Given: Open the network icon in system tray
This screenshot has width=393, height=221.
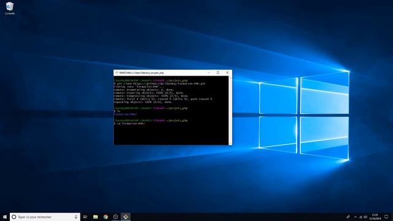Looking at the screenshot, I should pyautogui.click(x=360, y=217).
